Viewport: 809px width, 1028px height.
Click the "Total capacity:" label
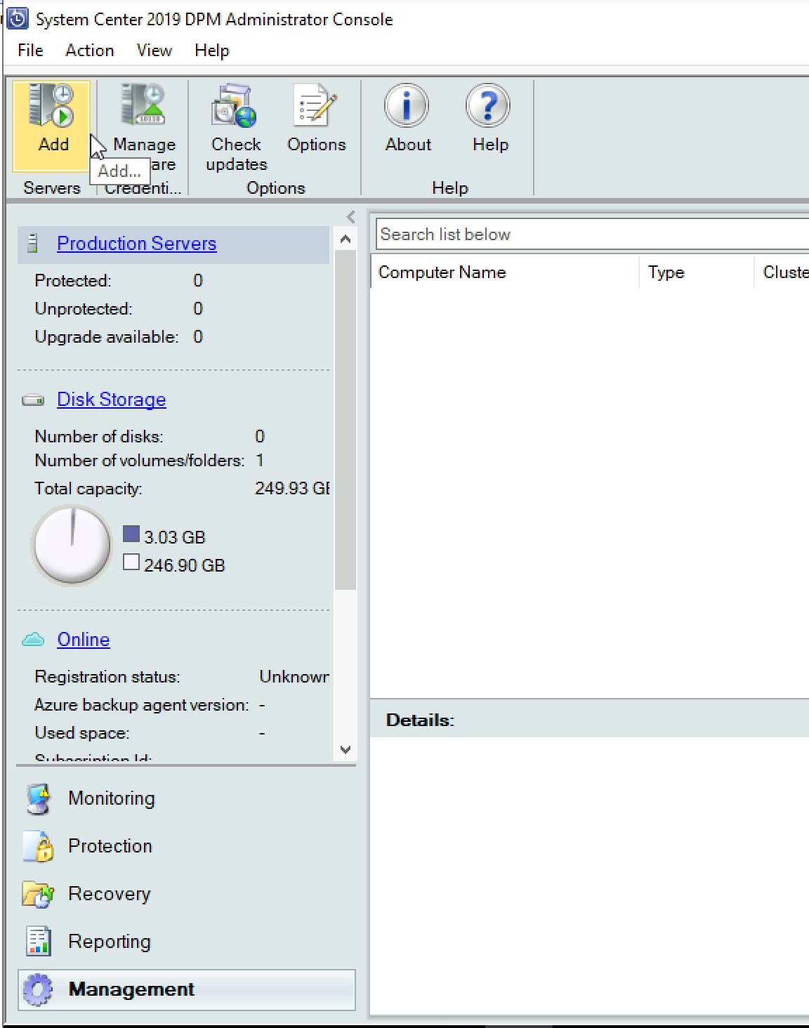[x=88, y=489]
